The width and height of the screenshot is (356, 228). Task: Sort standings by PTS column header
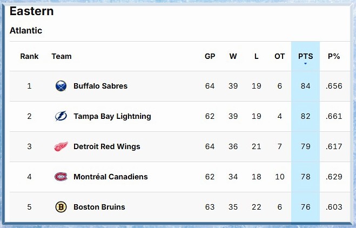[305, 56]
